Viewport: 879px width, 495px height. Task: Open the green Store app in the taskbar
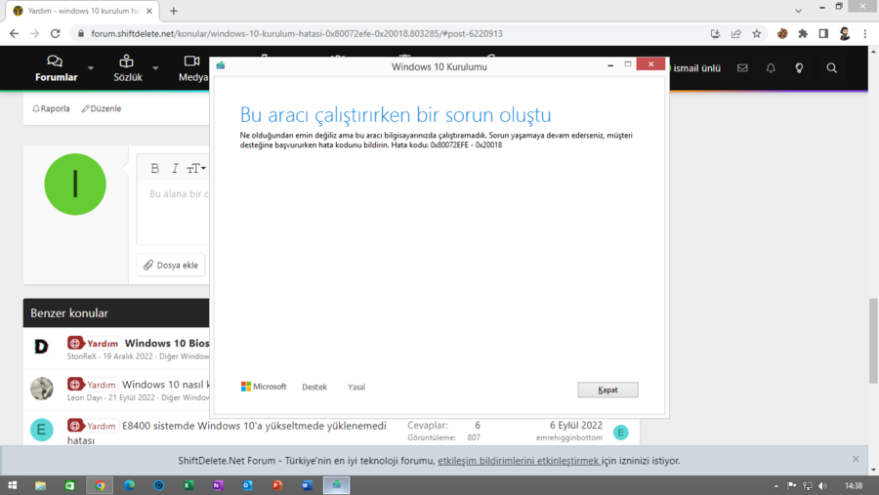click(70, 485)
